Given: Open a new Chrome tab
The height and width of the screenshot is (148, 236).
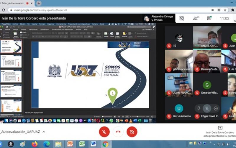Looking at the screenshot, I should click(x=39, y=3).
